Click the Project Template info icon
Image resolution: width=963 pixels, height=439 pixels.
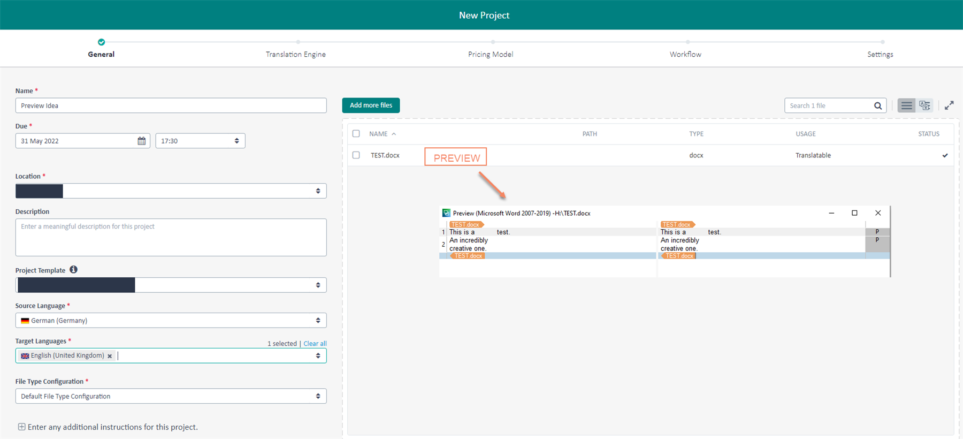73,270
